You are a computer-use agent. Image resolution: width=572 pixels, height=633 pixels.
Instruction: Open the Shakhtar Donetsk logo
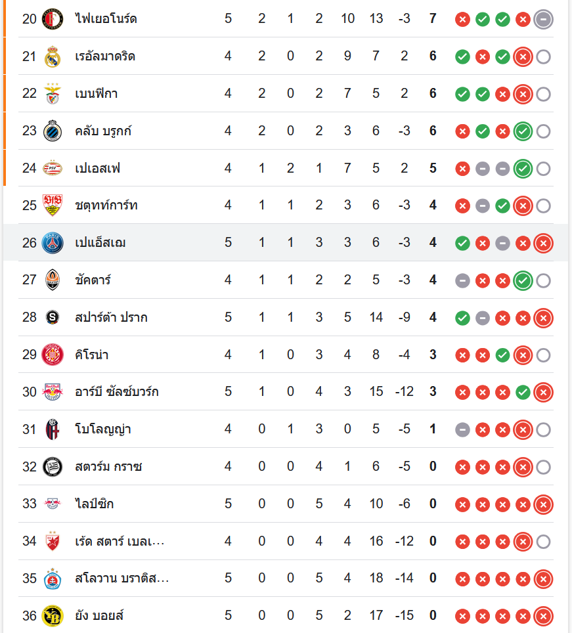(52, 280)
